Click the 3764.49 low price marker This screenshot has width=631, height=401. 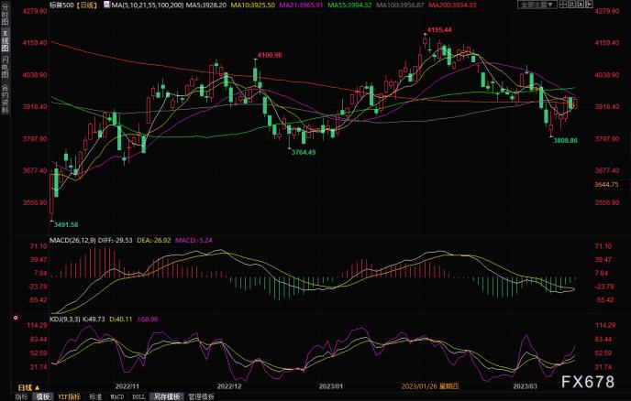point(303,152)
